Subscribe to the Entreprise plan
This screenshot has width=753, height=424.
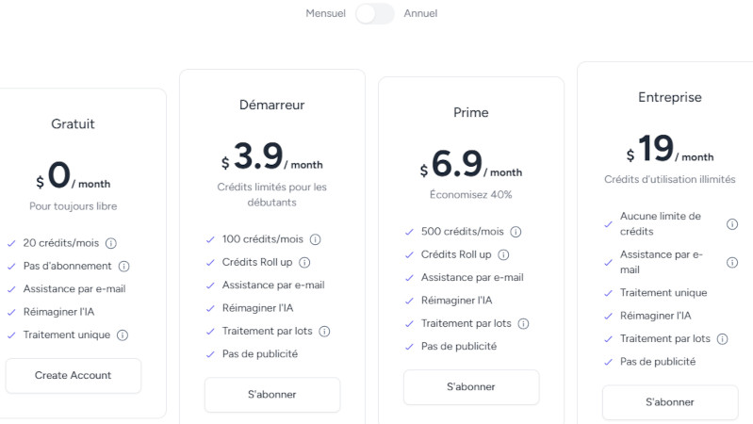point(670,401)
